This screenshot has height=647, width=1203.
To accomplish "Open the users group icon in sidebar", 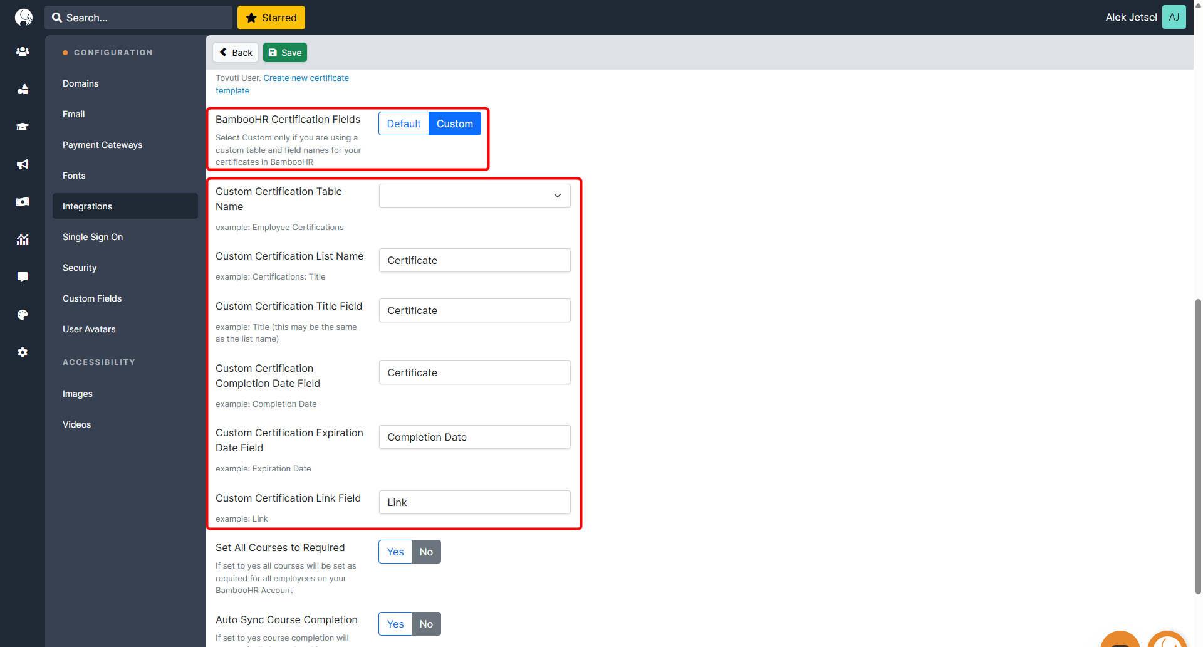I will tap(23, 51).
